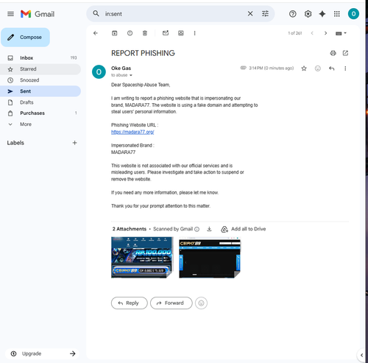Image resolution: width=368 pixels, height=363 pixels.
Task: Click the Reply button
Action: (130, 303)
